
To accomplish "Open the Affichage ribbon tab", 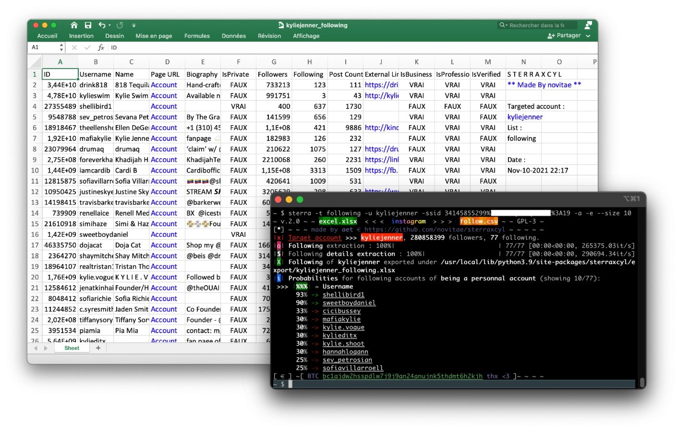I will 306,36.
